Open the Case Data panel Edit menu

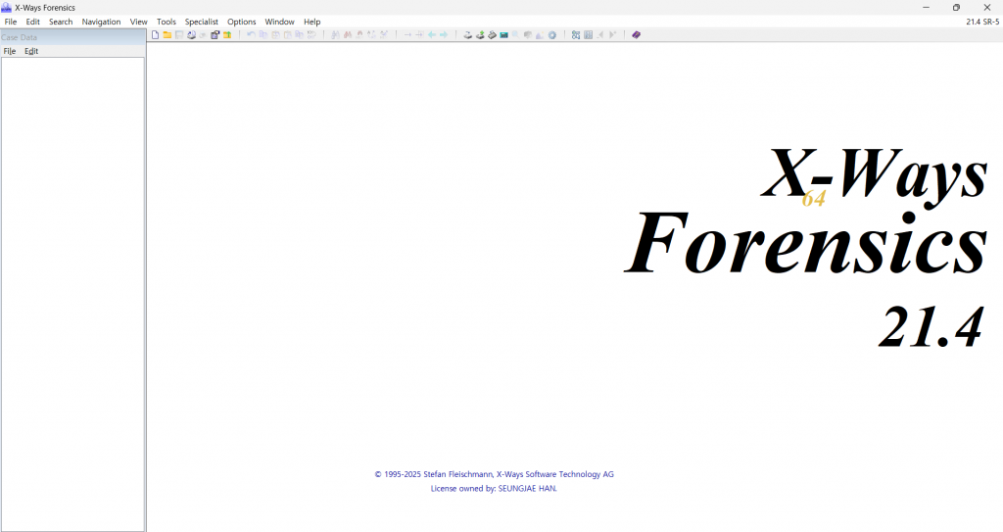point(31,51)
